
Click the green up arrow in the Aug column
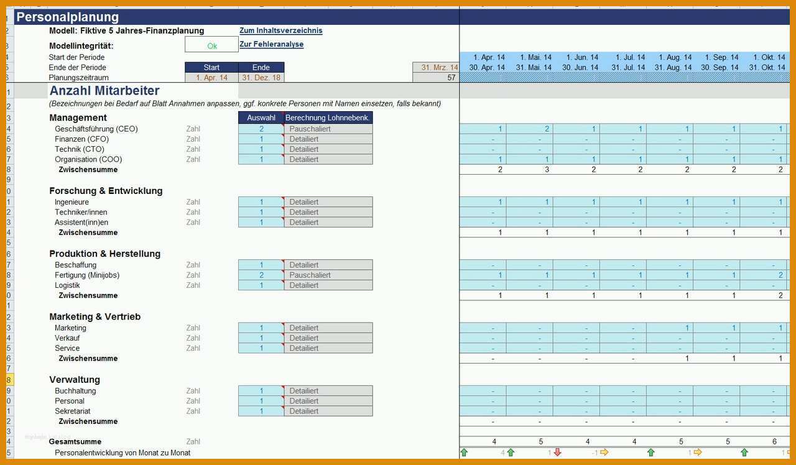pos(651,453)
